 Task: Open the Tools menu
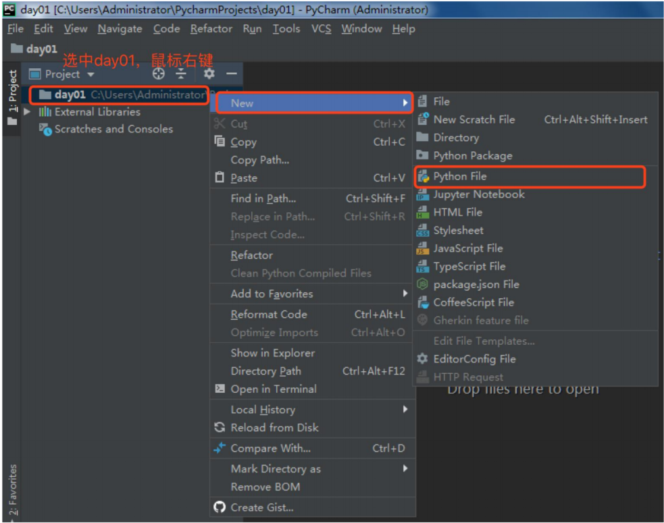pos(286,29)
